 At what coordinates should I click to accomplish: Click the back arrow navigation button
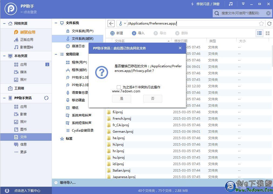111,24
